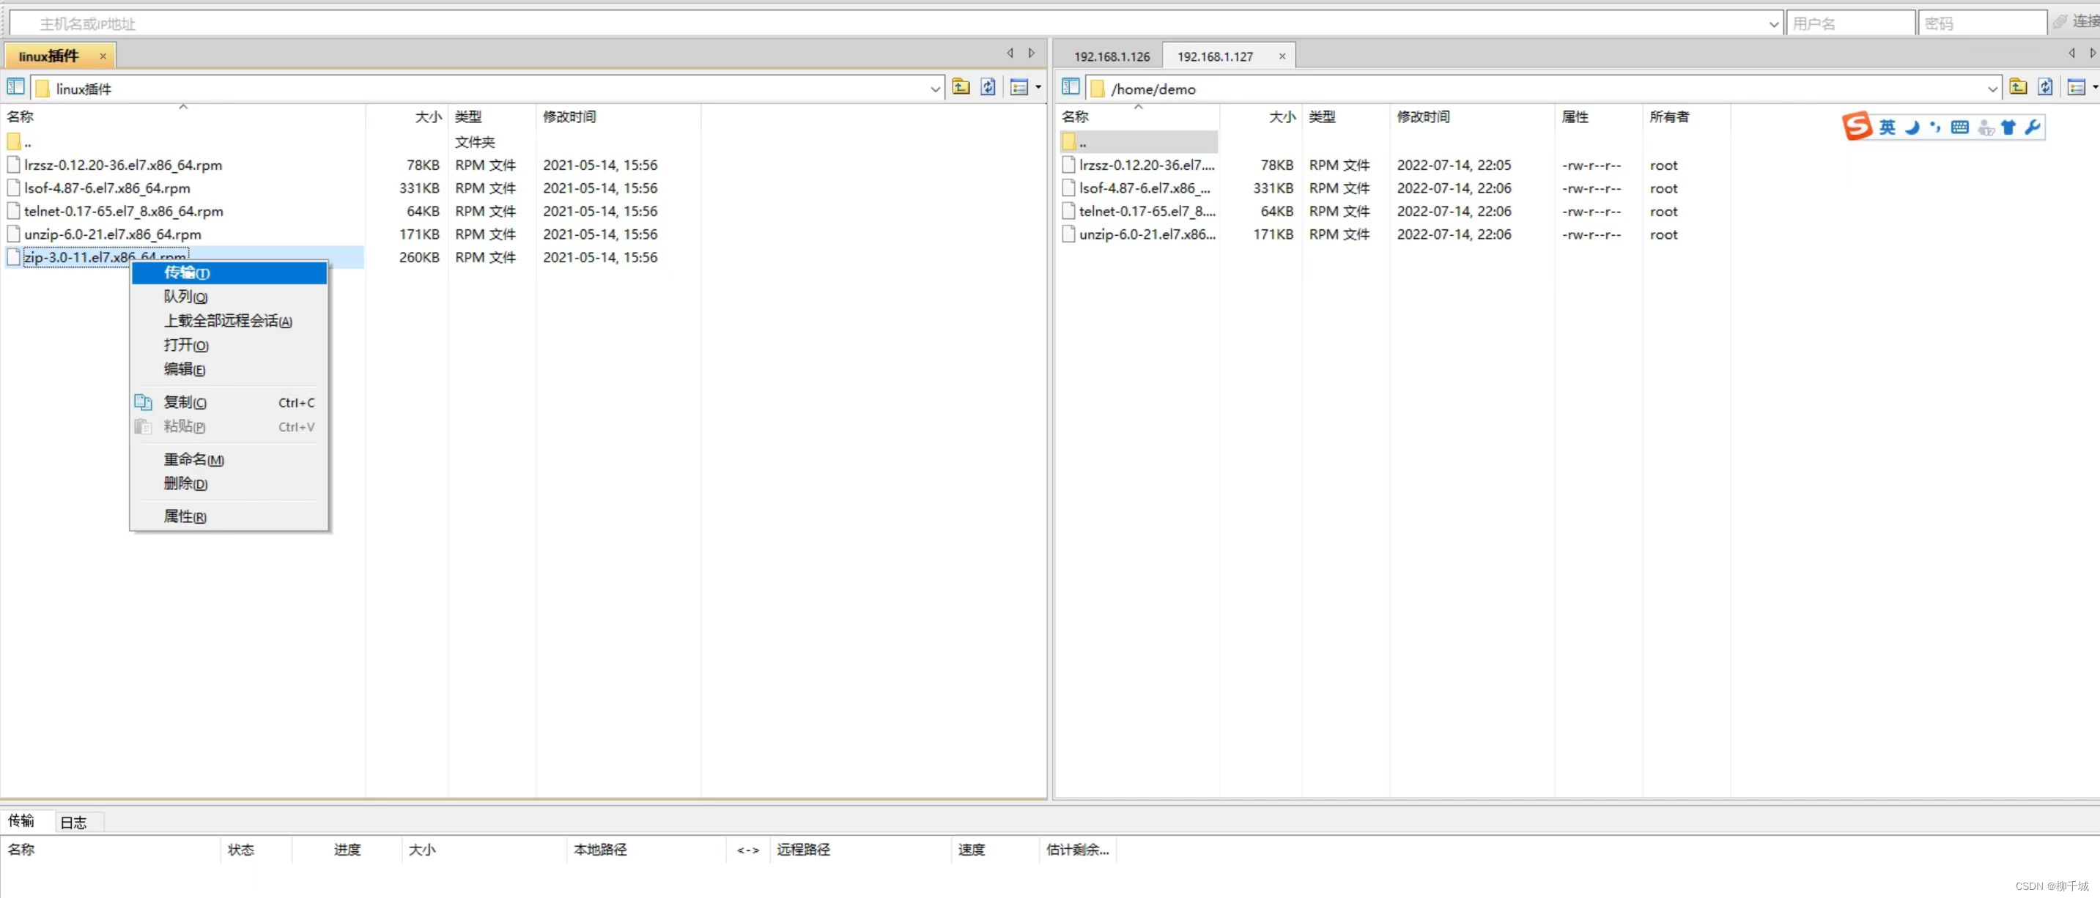Open the 传输 tab in the bottom panel

coord(21,820)
